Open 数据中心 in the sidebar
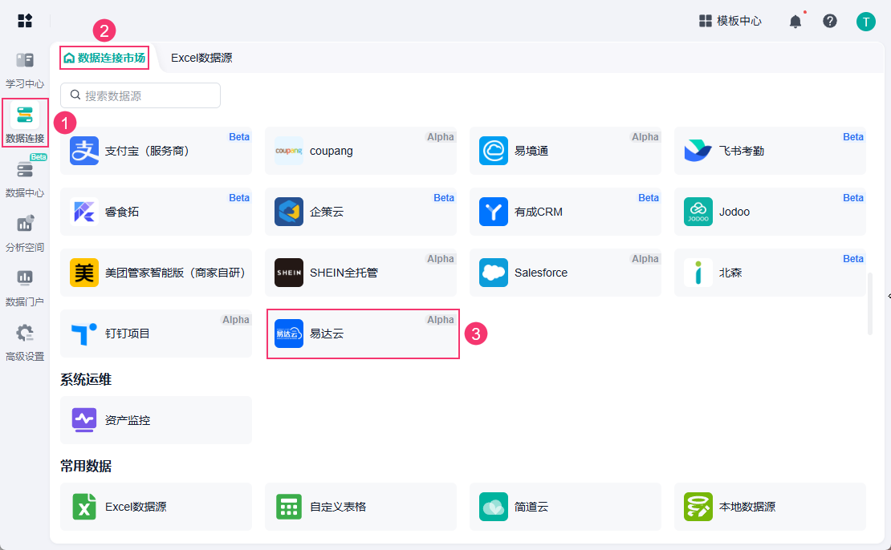 (x=25, y=179)
